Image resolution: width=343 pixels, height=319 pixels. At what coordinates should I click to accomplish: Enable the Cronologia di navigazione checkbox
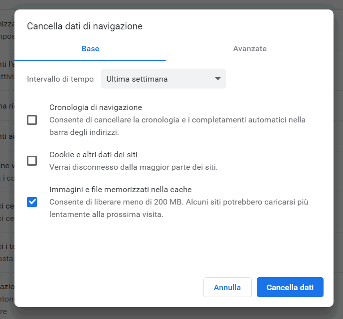32,120
